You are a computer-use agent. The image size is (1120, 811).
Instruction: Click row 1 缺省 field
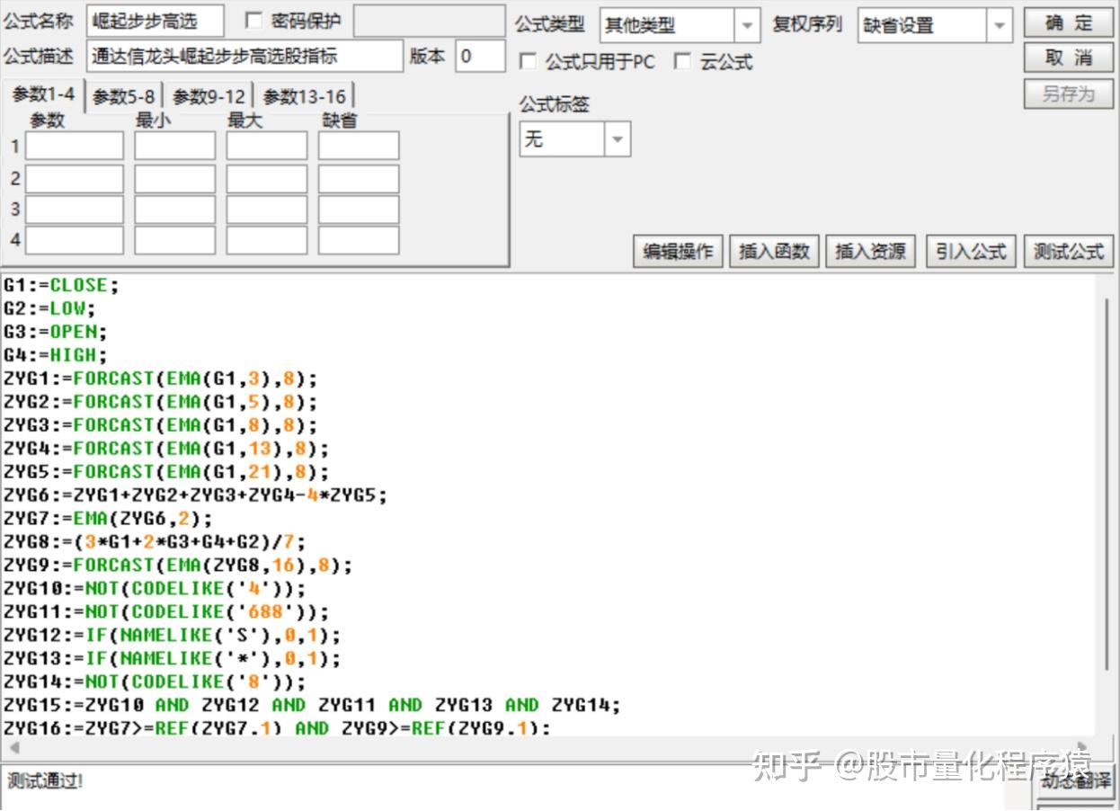coord(359,146)
